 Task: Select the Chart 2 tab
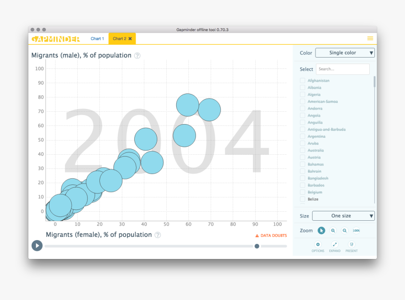tap(119, 39)
